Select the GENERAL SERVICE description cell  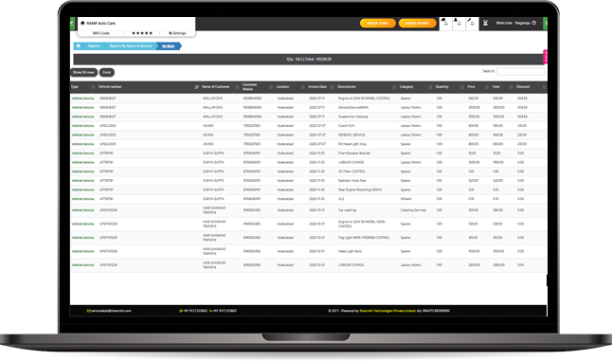[351, 135]
